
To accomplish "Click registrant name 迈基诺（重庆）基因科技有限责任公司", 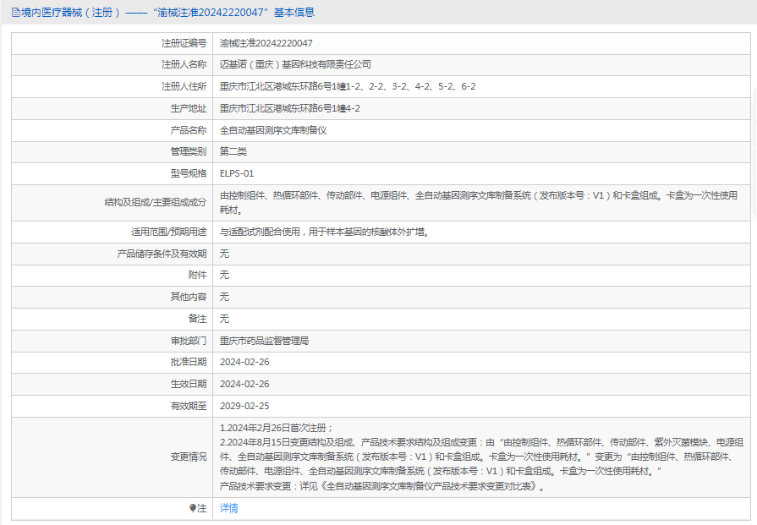I will point(295,64).
